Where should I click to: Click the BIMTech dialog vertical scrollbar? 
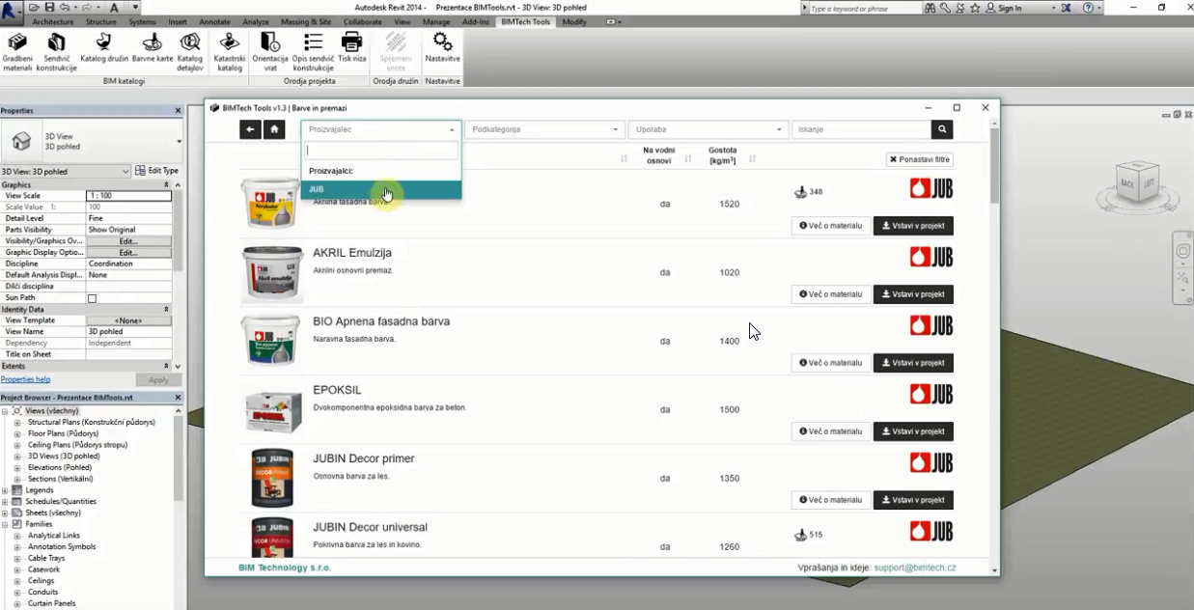(994, 164)
